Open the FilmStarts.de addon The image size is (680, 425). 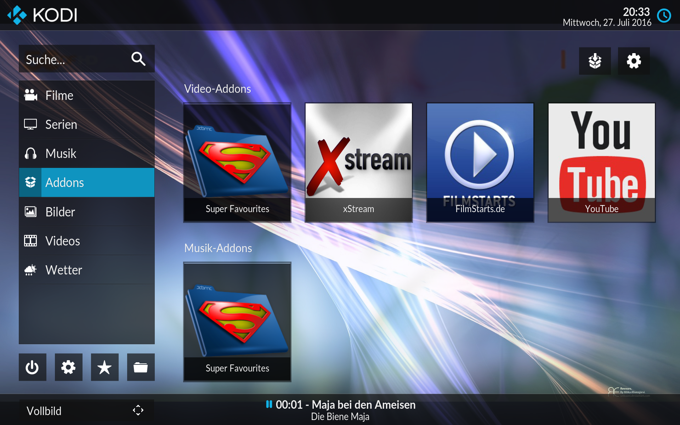tap(480, 163)
